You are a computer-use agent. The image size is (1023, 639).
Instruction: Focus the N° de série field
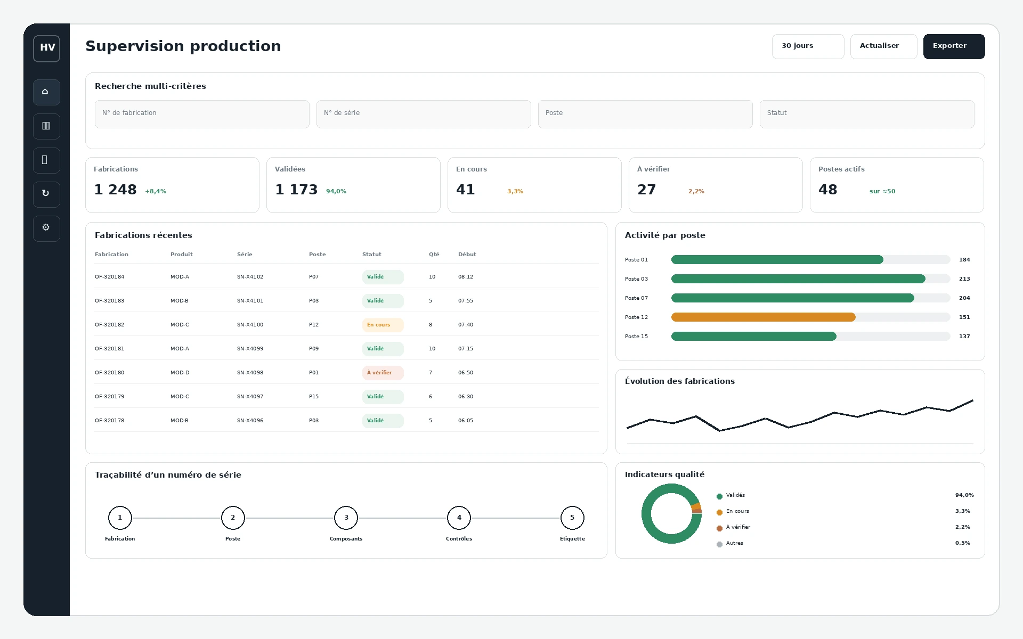tap(424, 114)
